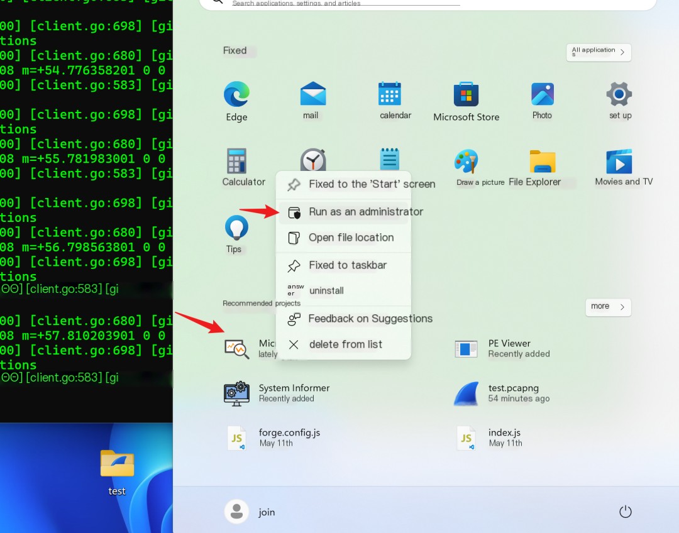Image resolution: width=679 pixels, height=533 pixels.
Task: Open the notepad app icon
Action: click(x=390, y=159)
